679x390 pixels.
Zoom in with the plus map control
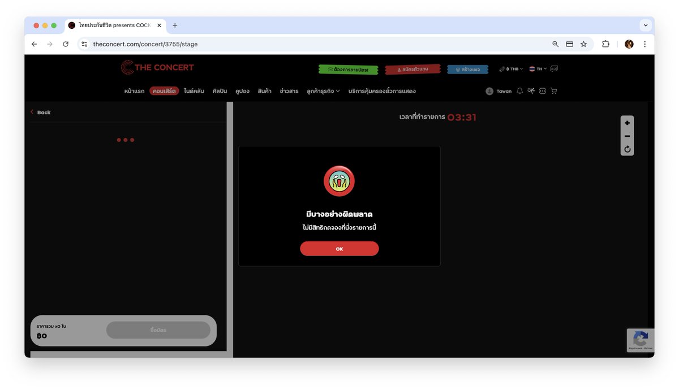(x=627, y=123)
